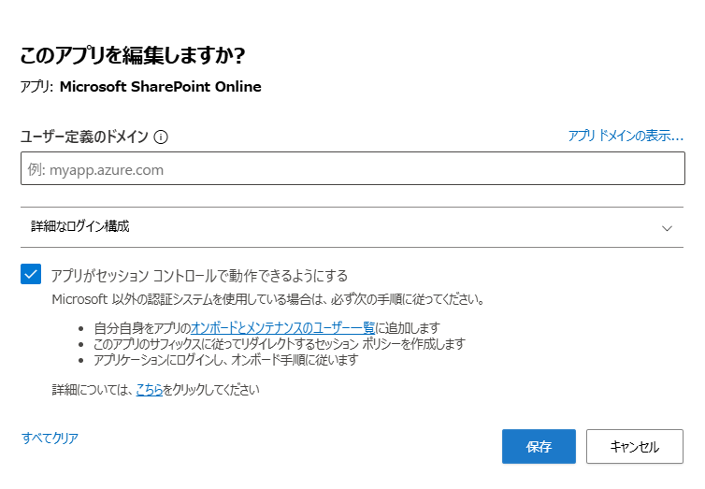The width and height of the screenshot is (705, 489).
Task: Click the このアプリを編集しますか? heading
Action: (132, 56)
